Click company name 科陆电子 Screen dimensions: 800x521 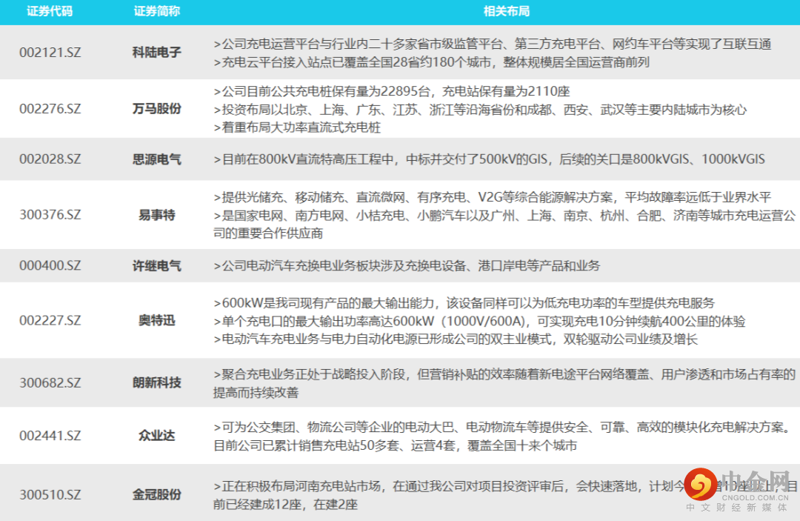(156, 52)
